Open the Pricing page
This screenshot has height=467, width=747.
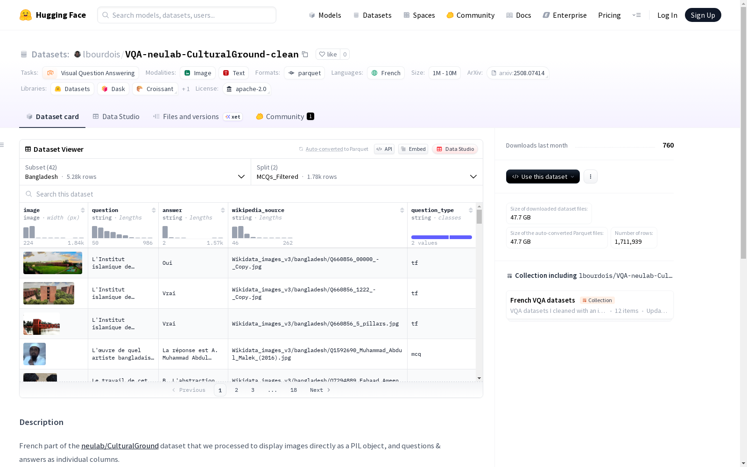[609, 15]
